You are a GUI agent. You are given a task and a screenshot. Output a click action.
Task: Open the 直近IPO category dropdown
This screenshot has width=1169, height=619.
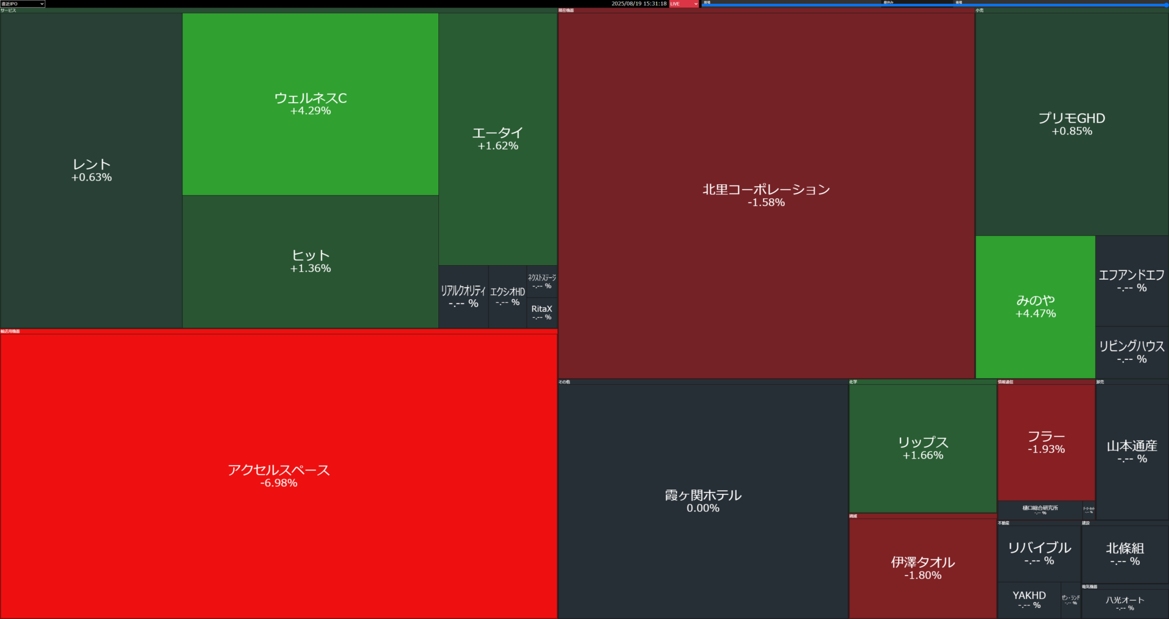pyautogui.click(x=23, y=4)
